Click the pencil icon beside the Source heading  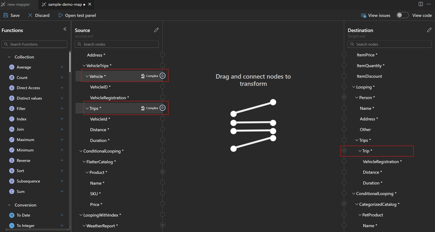(156, 30)
